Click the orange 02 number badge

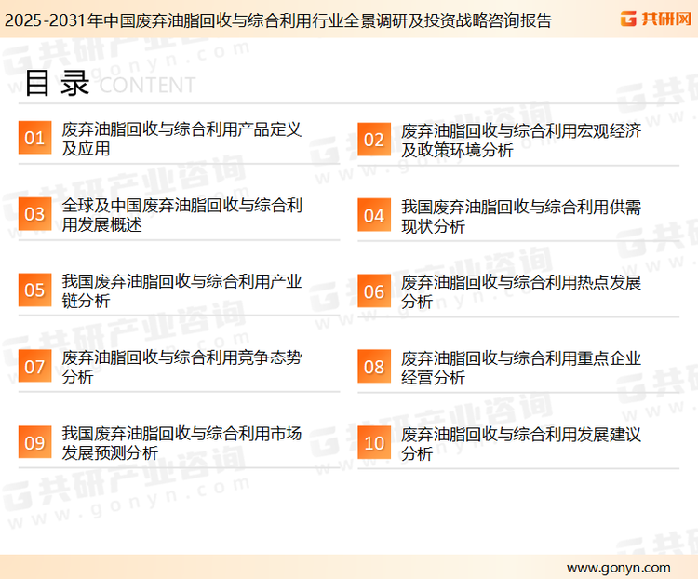[374, 140]
